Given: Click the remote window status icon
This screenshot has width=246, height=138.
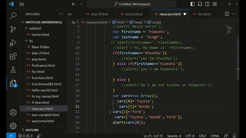Looking at the screenshot, I should 11,136.
